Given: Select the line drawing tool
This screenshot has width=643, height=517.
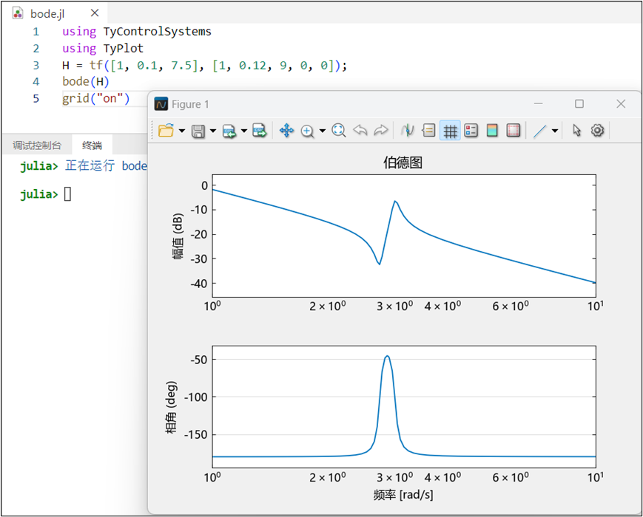Looking at the screenshot, I should tap(539, 131).
